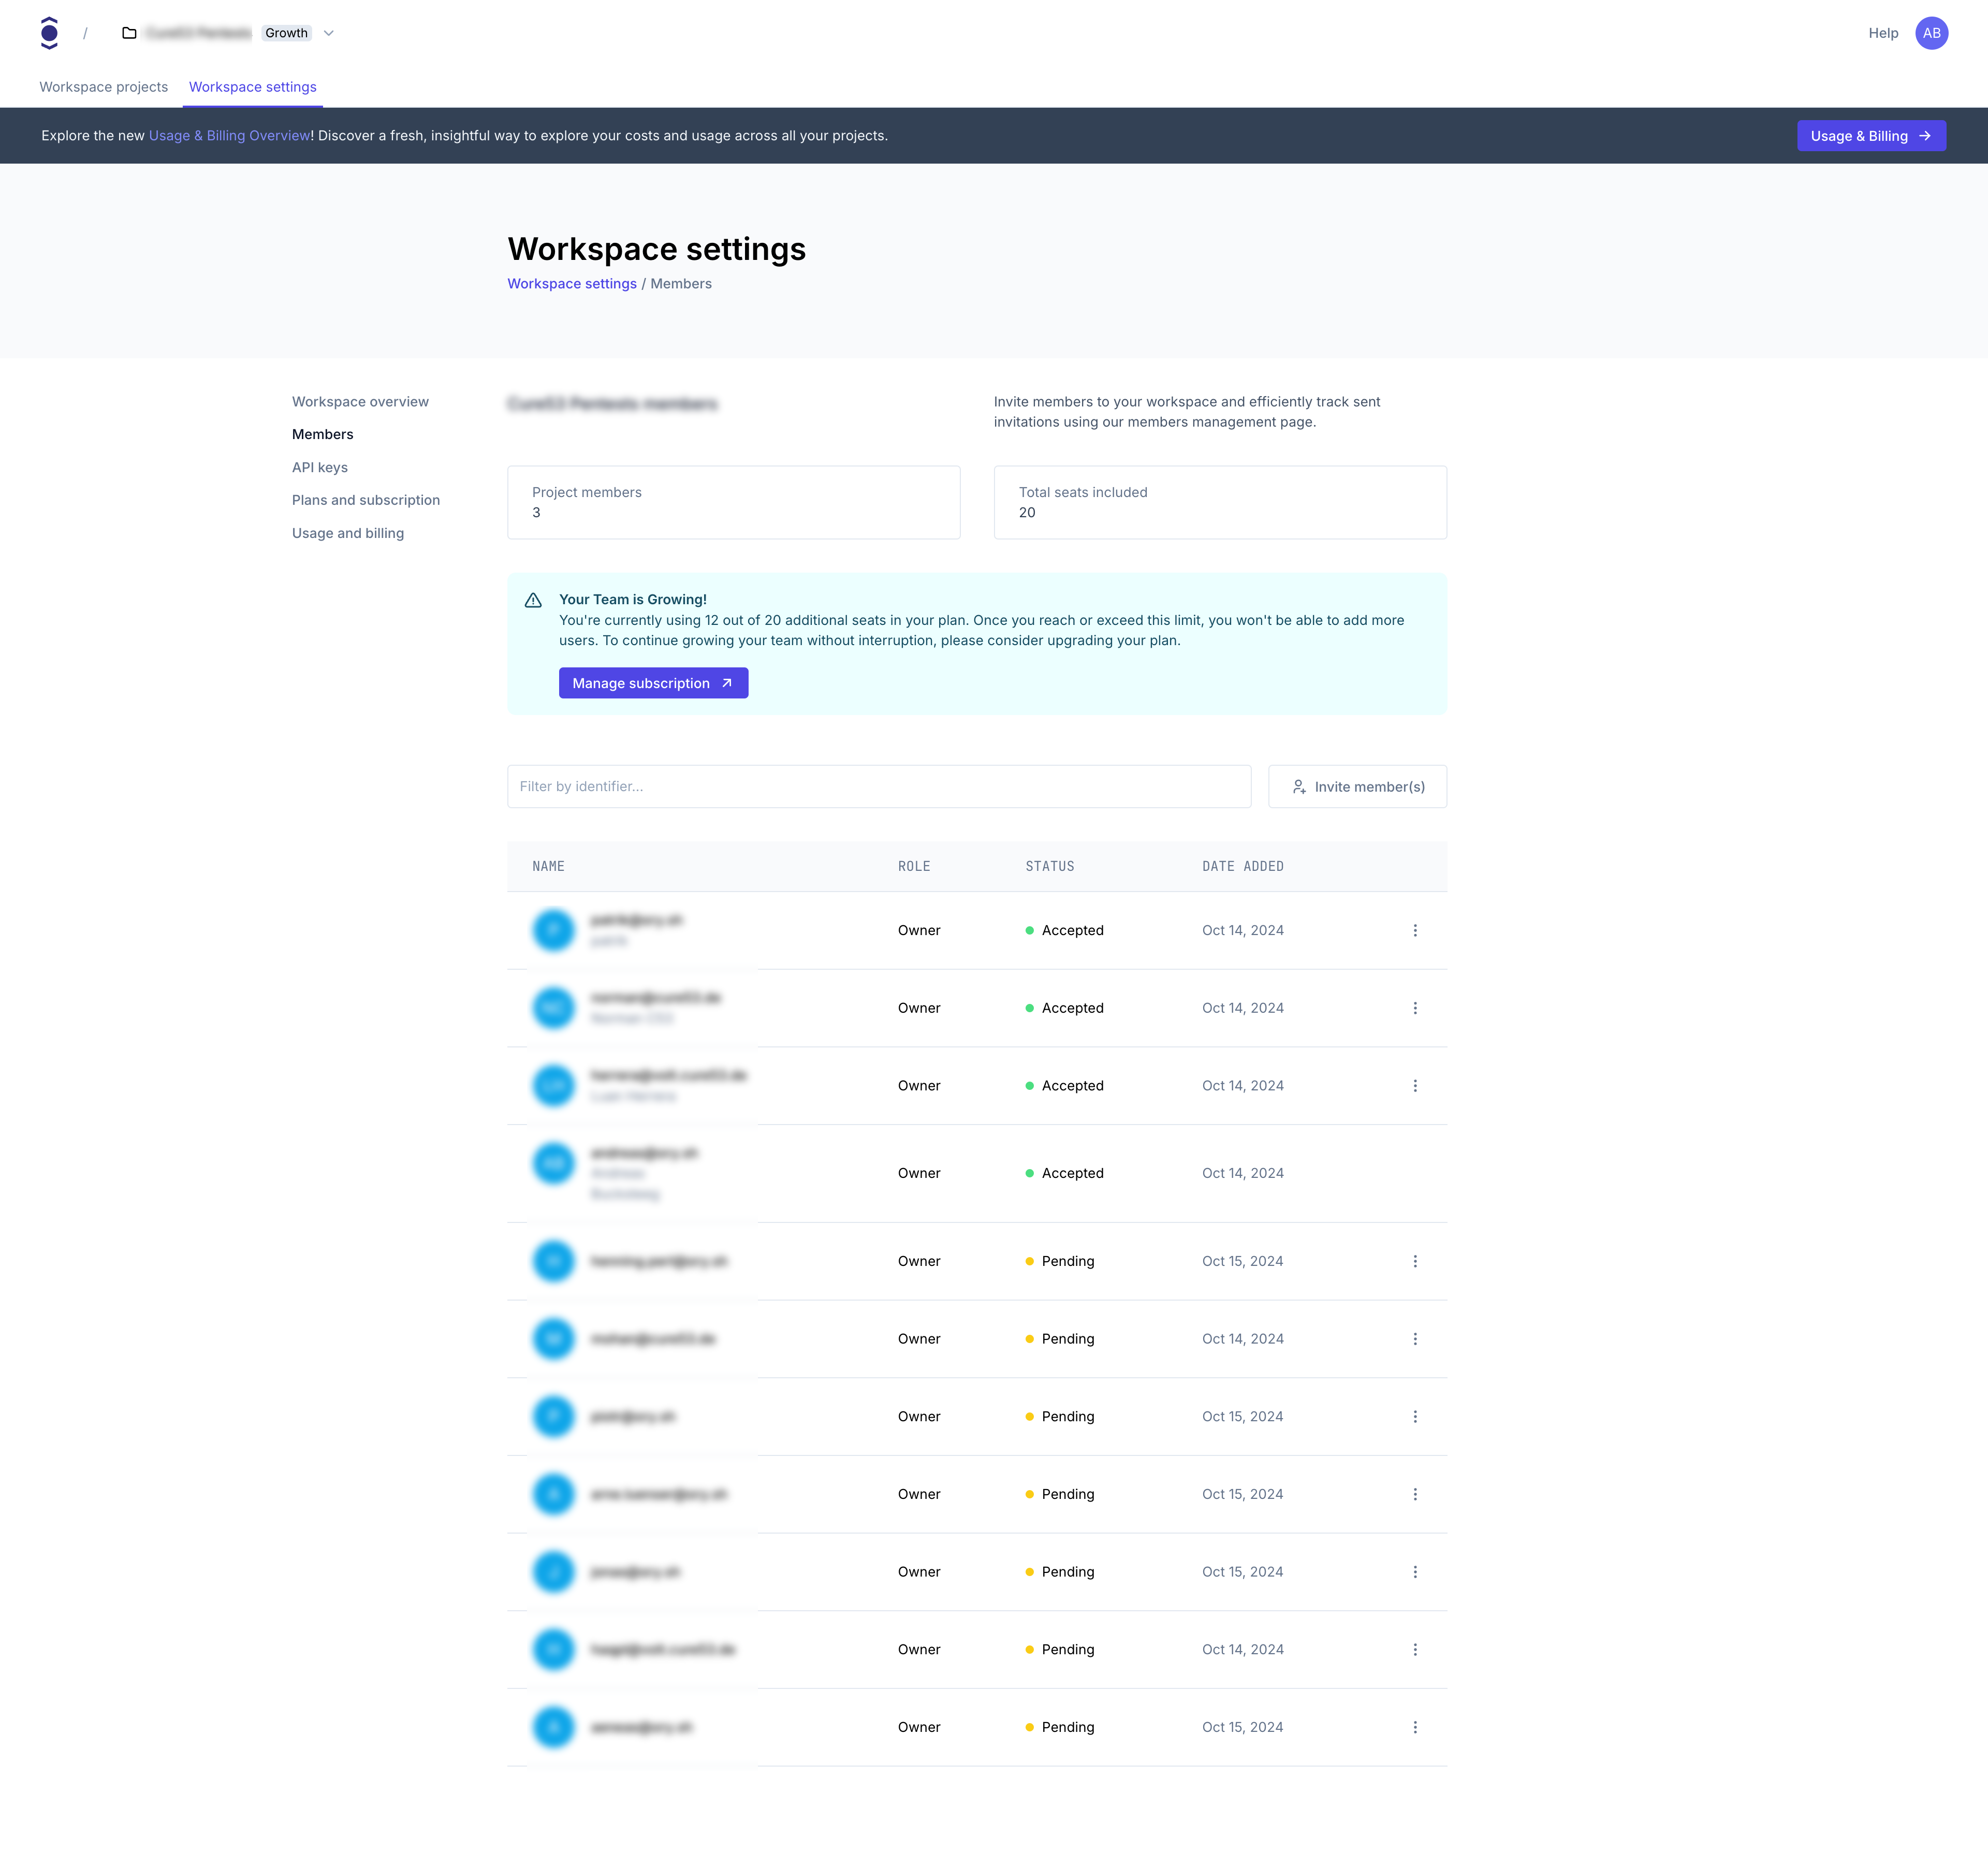Open the Usage & Billing Overview link in the banner
The image size is (1988, 1866).
tap(229, 135)
